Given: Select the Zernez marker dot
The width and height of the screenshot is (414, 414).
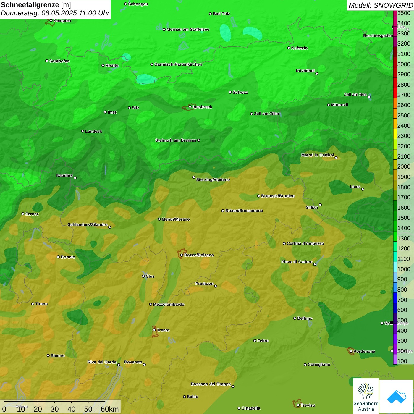Looking at the screenshot, I should (x=23, y=214).
